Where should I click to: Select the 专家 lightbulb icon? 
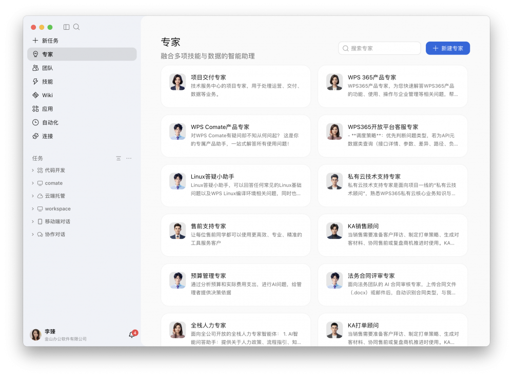tap(35, 54)
